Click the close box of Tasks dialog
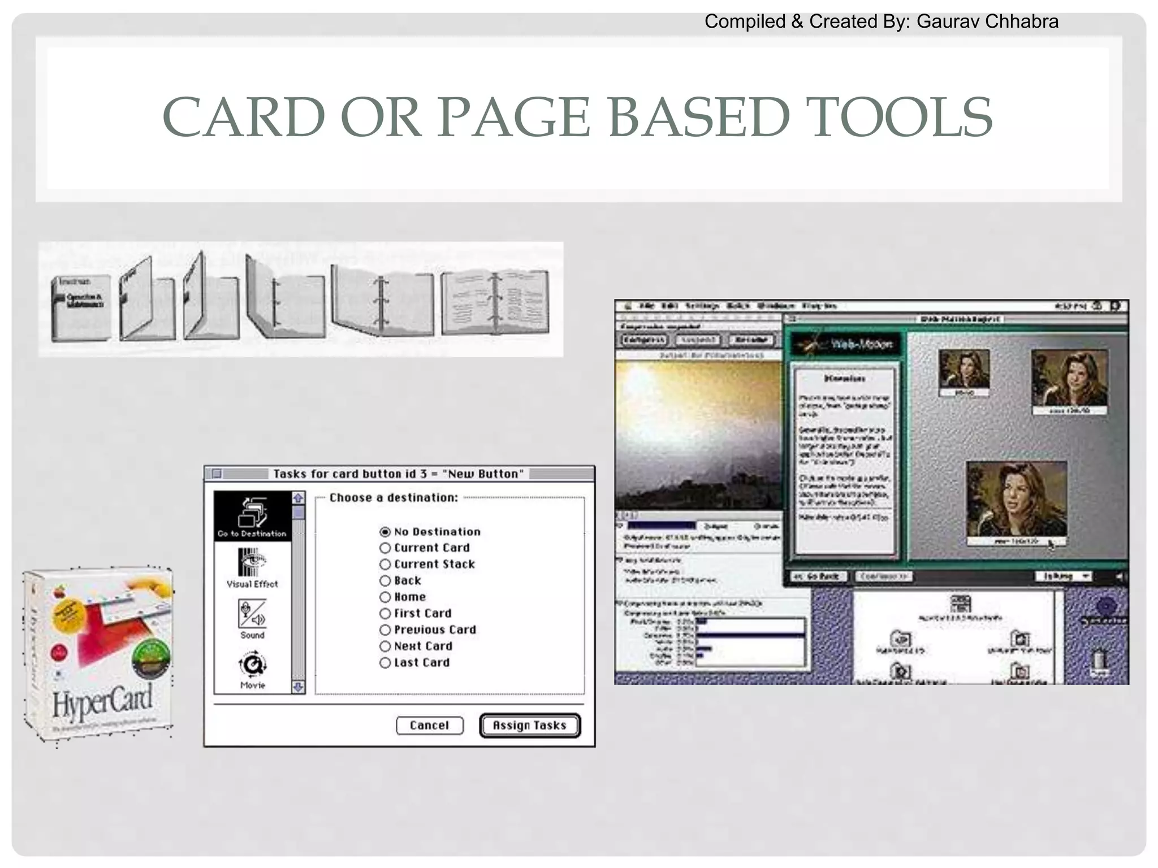1158x868 pixels. click(217, 474)
